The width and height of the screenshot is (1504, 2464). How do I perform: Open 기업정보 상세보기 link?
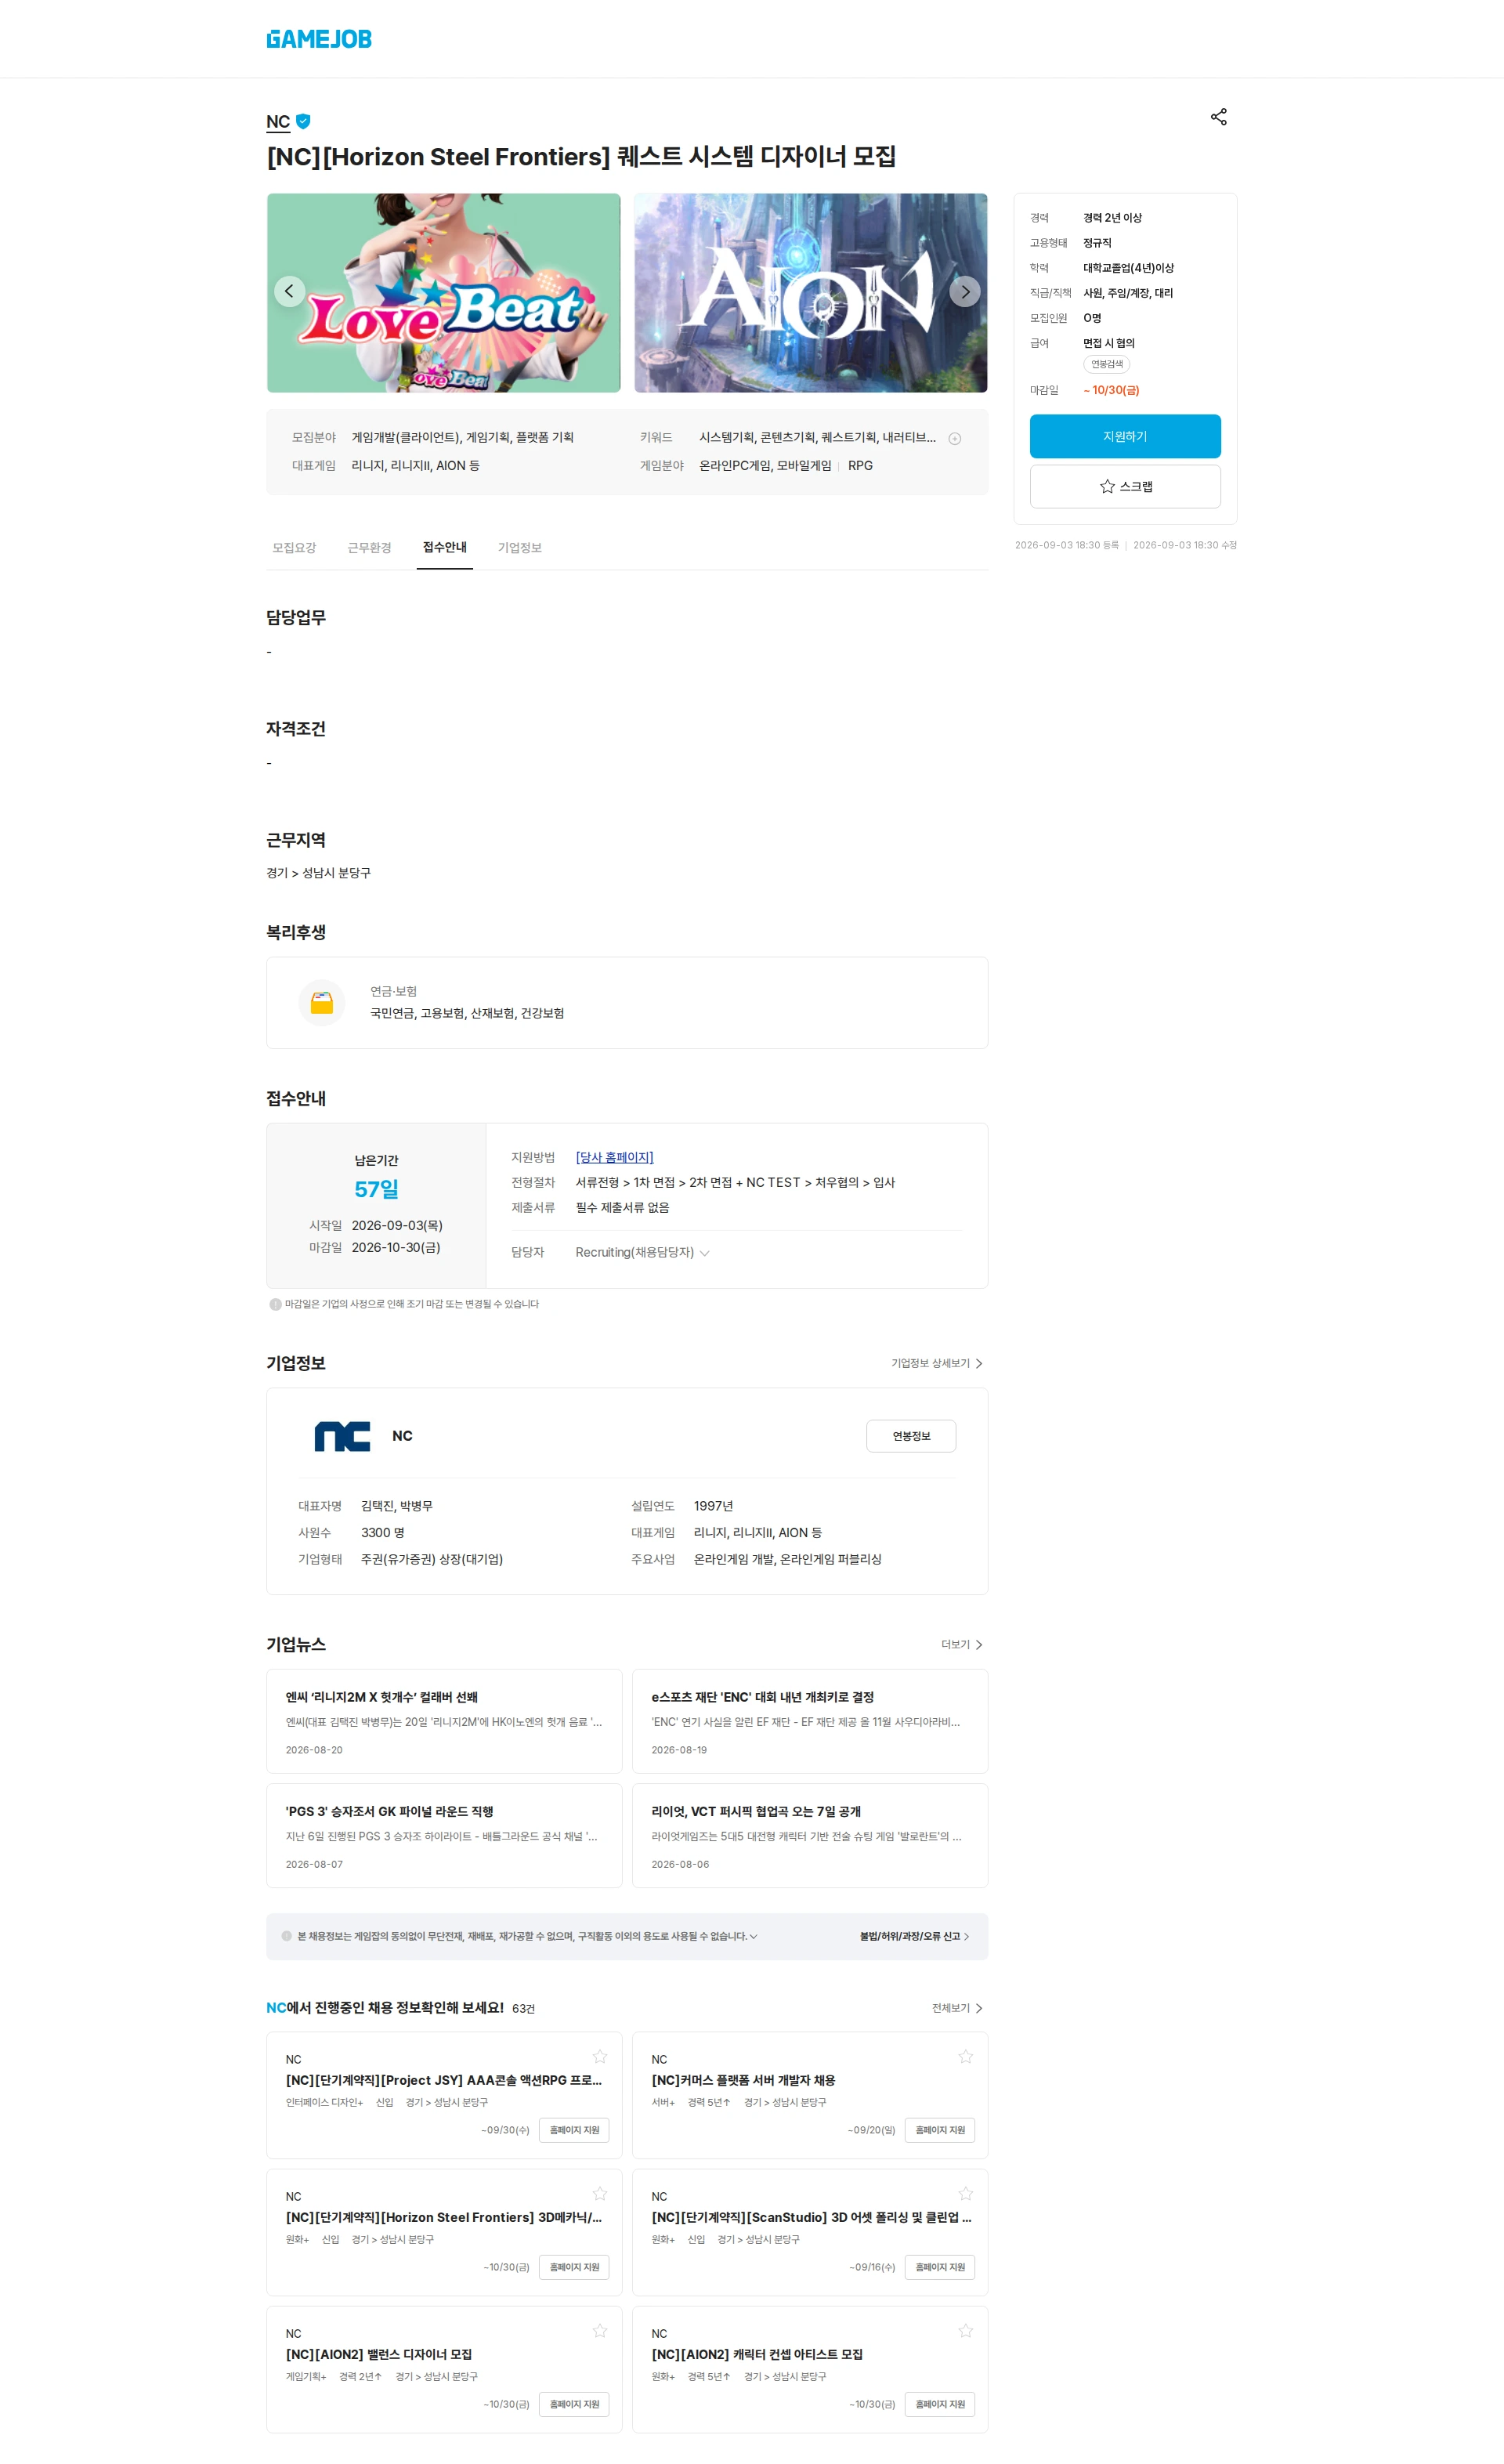936,1363
